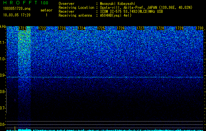Click the 0.7 frequency axis label
206x131 pixels.
(x=3, y=108)
